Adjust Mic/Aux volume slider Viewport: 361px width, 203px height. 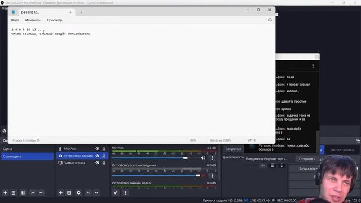(x=186, y=158)
